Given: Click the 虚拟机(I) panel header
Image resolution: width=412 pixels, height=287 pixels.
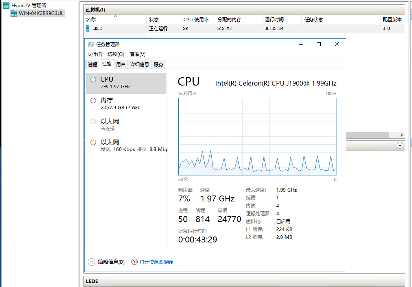Looking at the screenshot, I should 244,10.
